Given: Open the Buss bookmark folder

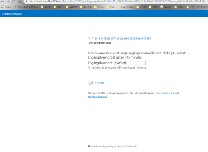Looking at the screenshot, I should 111,7.
